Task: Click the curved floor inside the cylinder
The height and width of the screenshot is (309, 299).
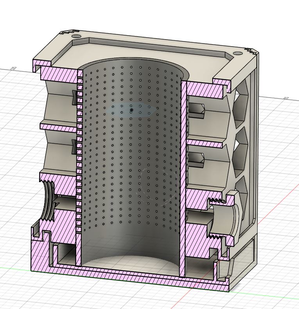Action: pyautogui.click(x=131, y=263)
